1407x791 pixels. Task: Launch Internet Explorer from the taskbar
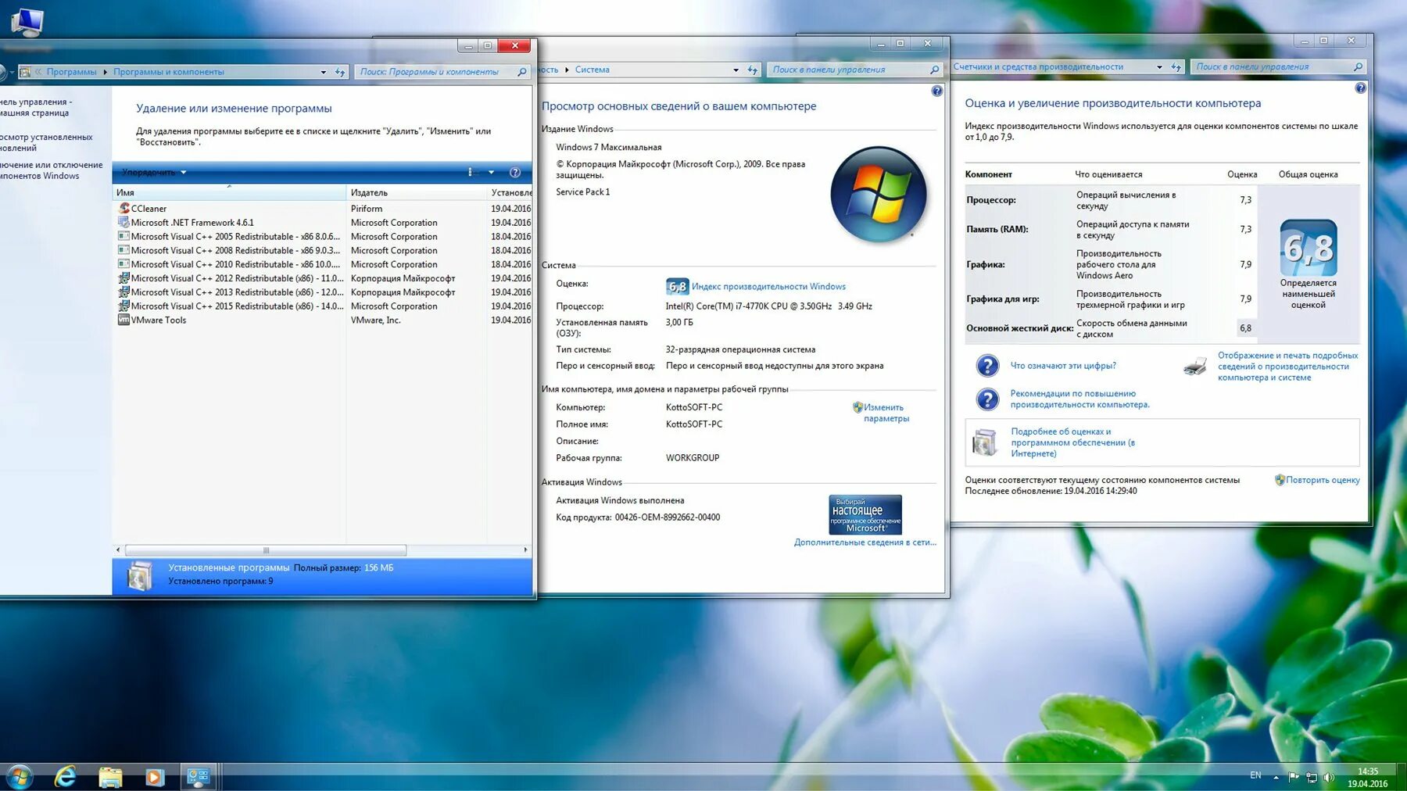[66, 777]
